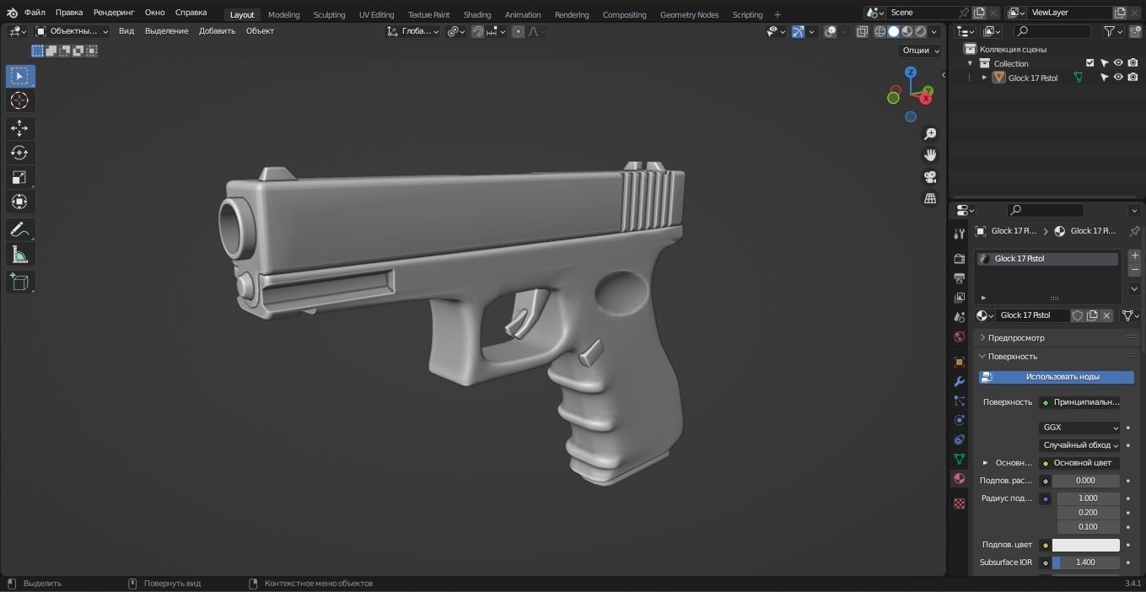Screen dimensions: 1146x592
Task: Hide Glock 17 Pistol with eye icon
Action: (x=1118, y=78)
